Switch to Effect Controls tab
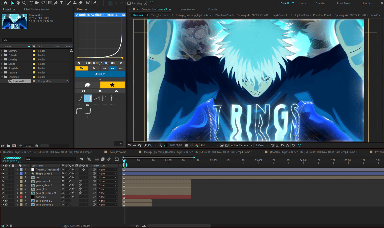 [x=36, y=9]
